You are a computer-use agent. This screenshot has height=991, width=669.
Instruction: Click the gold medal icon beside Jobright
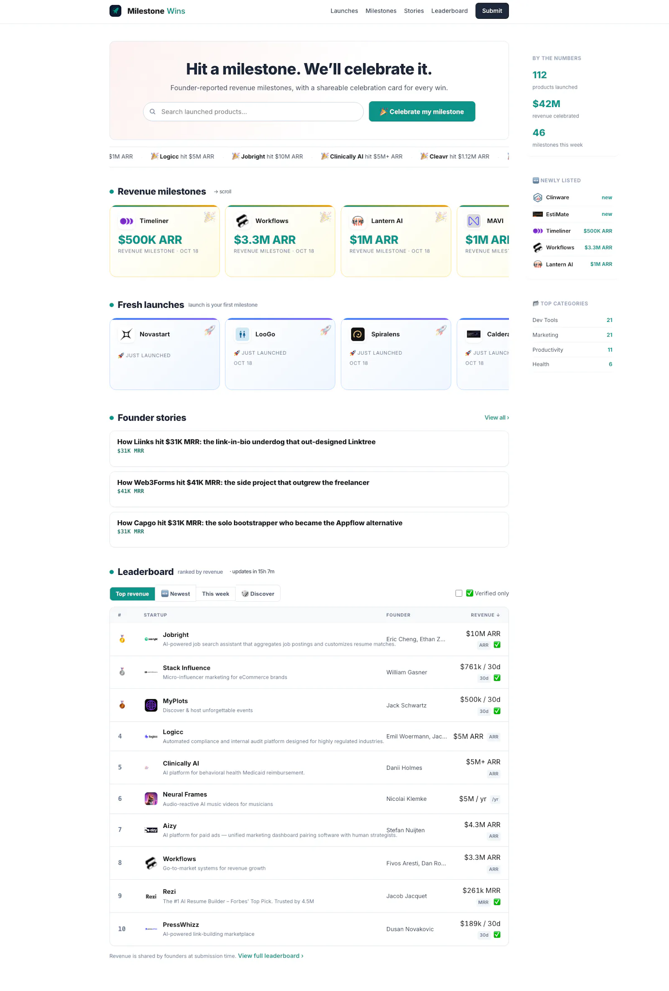122,639
